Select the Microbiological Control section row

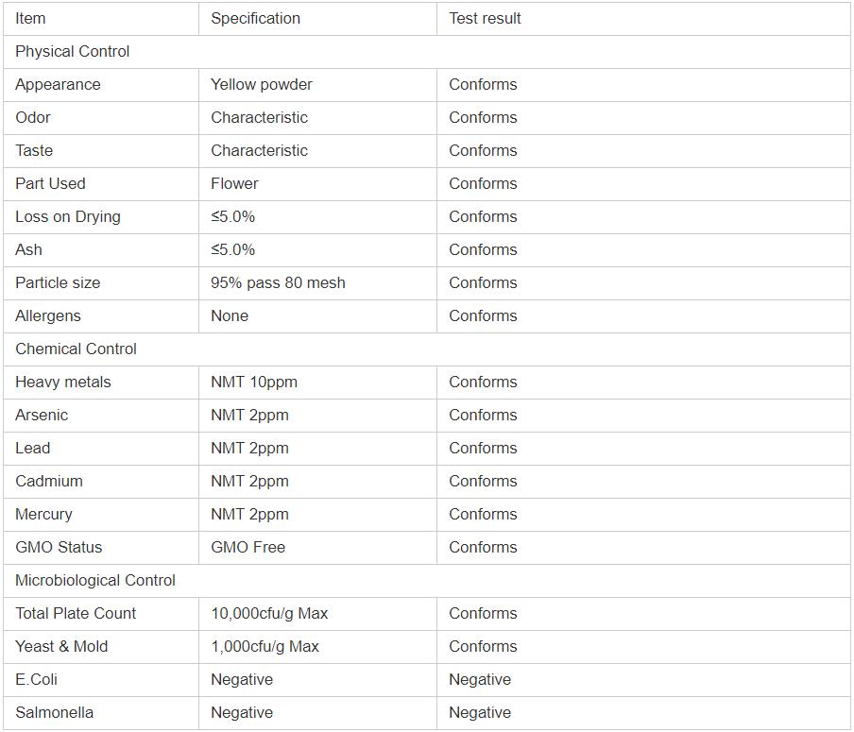95,581
